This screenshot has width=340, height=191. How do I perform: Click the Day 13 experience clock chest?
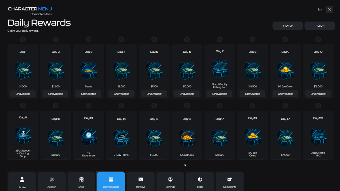(x=89, y=137)
